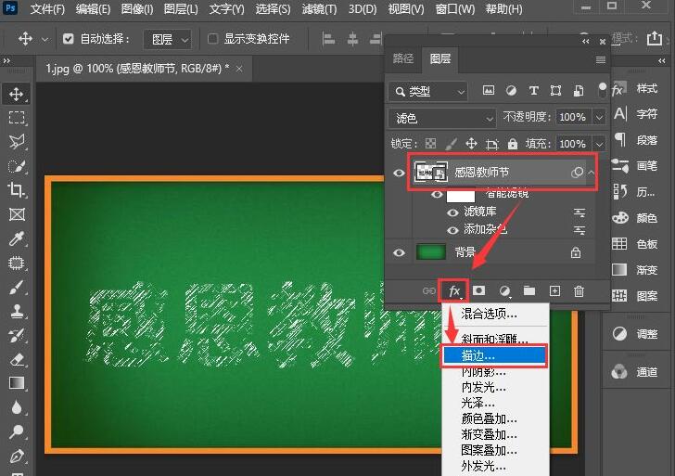Hide the 背景 layer
Image resolution: width=675 pixels, height=476 pixels.
(399, 252)
